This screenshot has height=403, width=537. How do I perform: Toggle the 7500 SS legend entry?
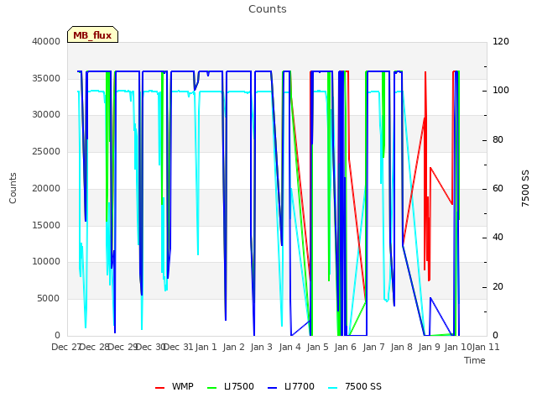click(x=355, y=386)
